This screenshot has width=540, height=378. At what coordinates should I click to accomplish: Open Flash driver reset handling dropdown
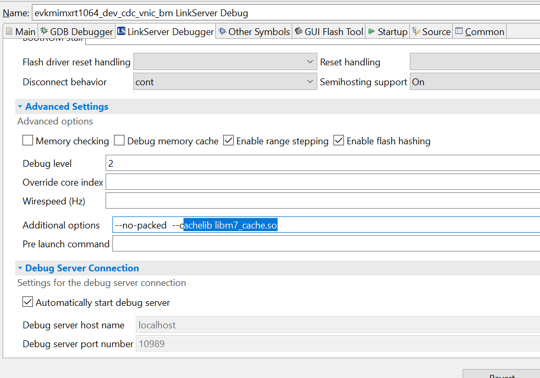click(225, 62)
